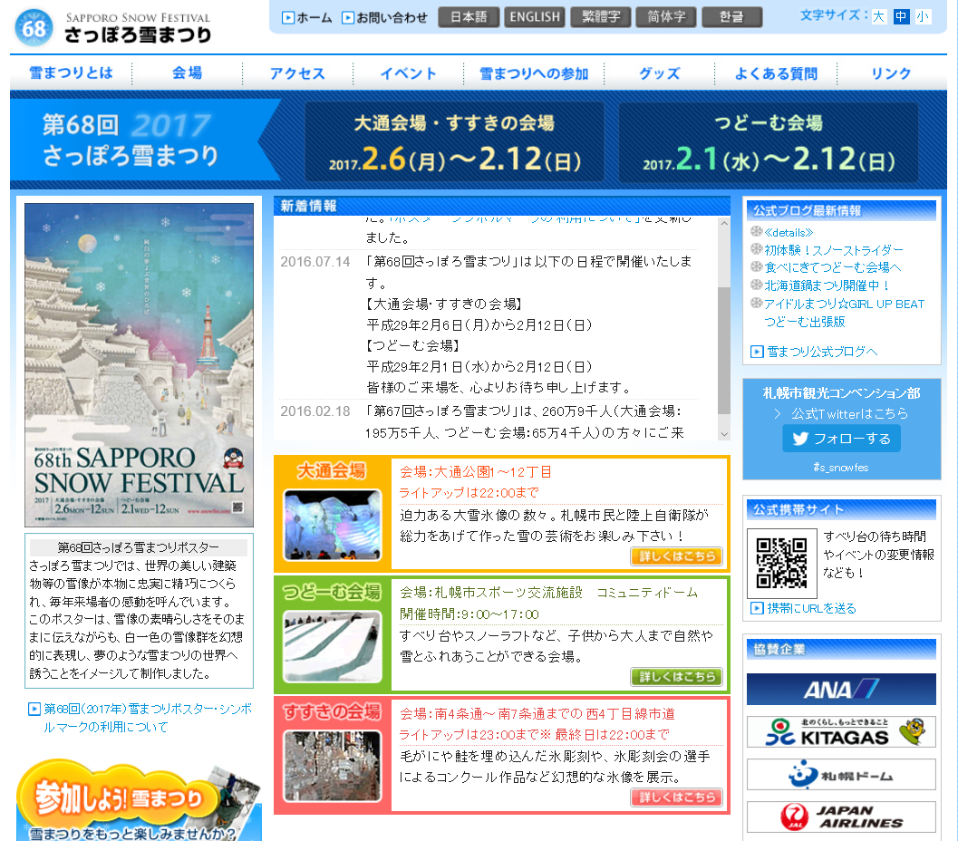This screenshot has width=958, height=841.
Task: Click the snowflake icon beside 北海道鍋まつり
Action: click(x=757, y=285)
